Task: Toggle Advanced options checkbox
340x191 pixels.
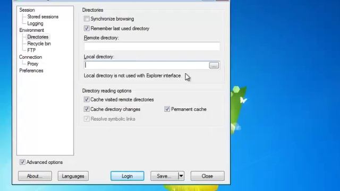Action: (x=22, y=162)
